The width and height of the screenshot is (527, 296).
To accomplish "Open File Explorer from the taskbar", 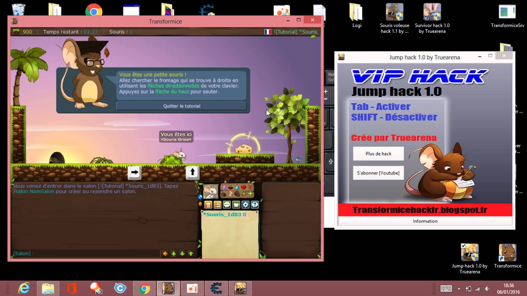I will [48, 289].
